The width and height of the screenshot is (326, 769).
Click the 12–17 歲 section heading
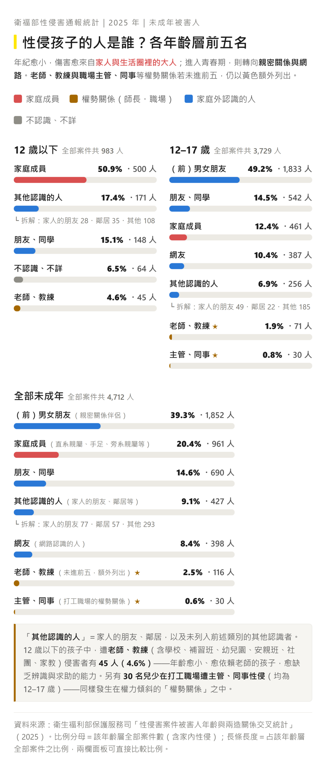[190, 150]
